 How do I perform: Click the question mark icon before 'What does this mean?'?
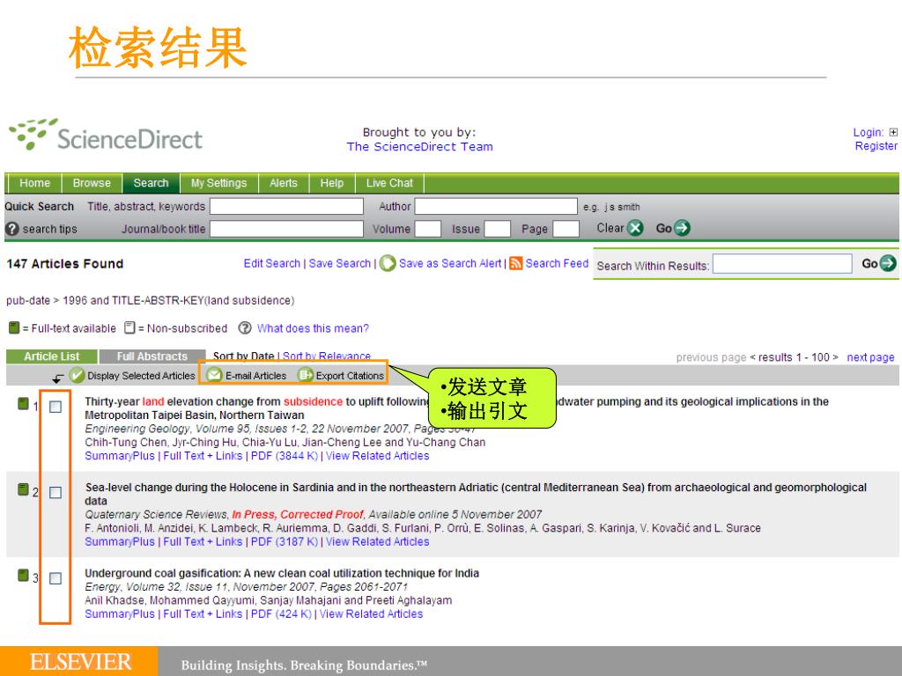click(245, 328)
